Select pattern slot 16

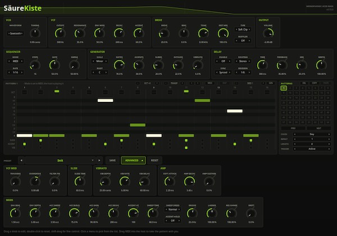click(x=328, y=93)
